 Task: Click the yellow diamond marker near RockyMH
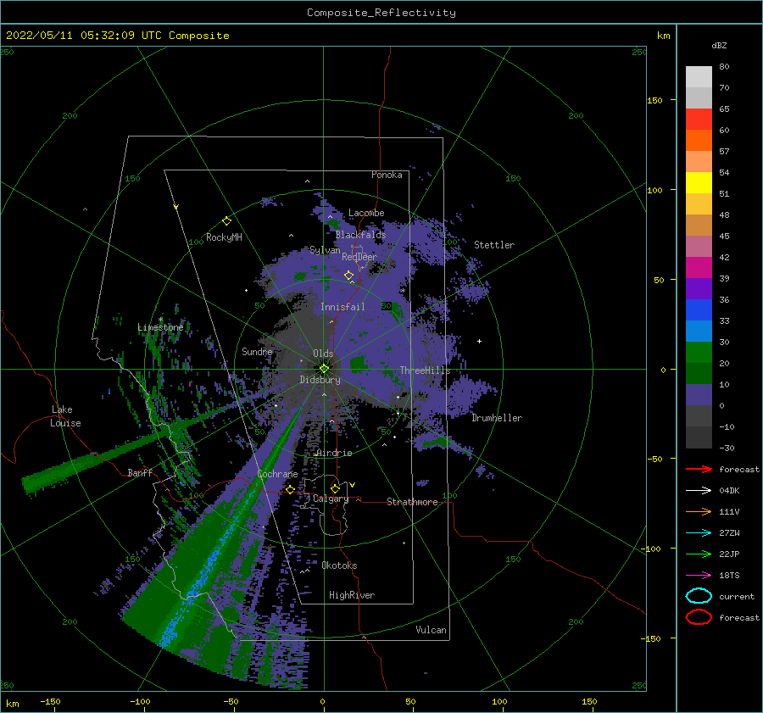[x=226, y=221]
